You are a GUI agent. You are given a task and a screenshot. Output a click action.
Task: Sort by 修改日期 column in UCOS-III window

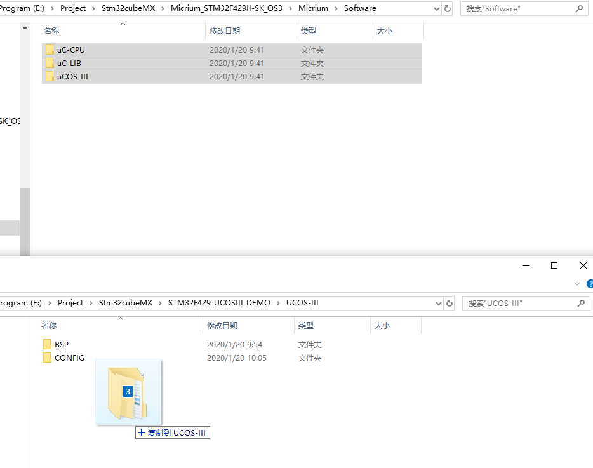click(x=249, y=325)
